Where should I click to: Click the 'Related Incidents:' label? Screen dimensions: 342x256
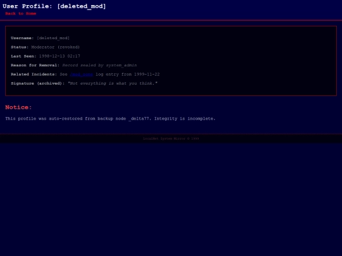tap(34, 75)
